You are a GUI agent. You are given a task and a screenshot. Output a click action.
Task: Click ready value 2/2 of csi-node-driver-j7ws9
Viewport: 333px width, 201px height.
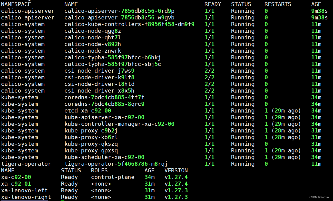point(209,71)
